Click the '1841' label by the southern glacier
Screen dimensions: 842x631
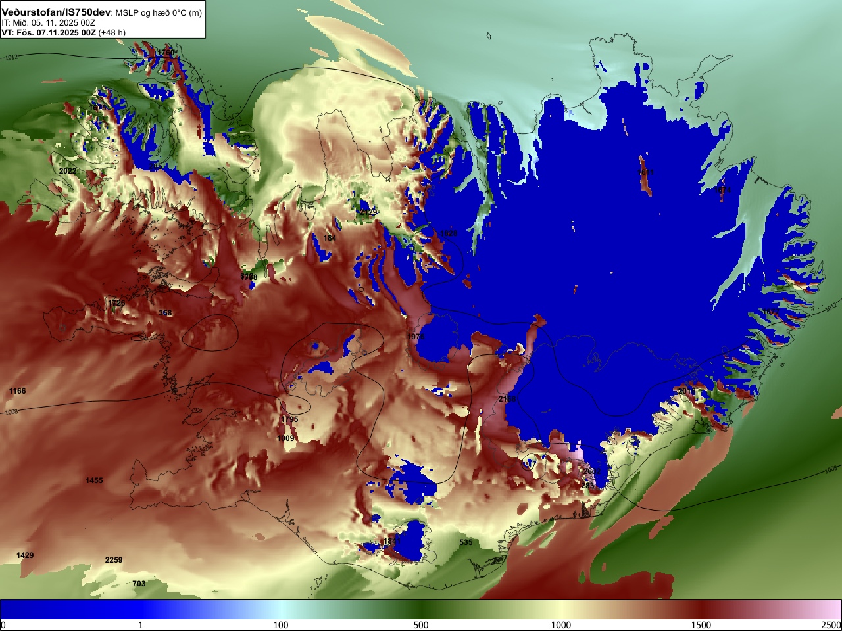pyautogui.click(x=392, y=540)
